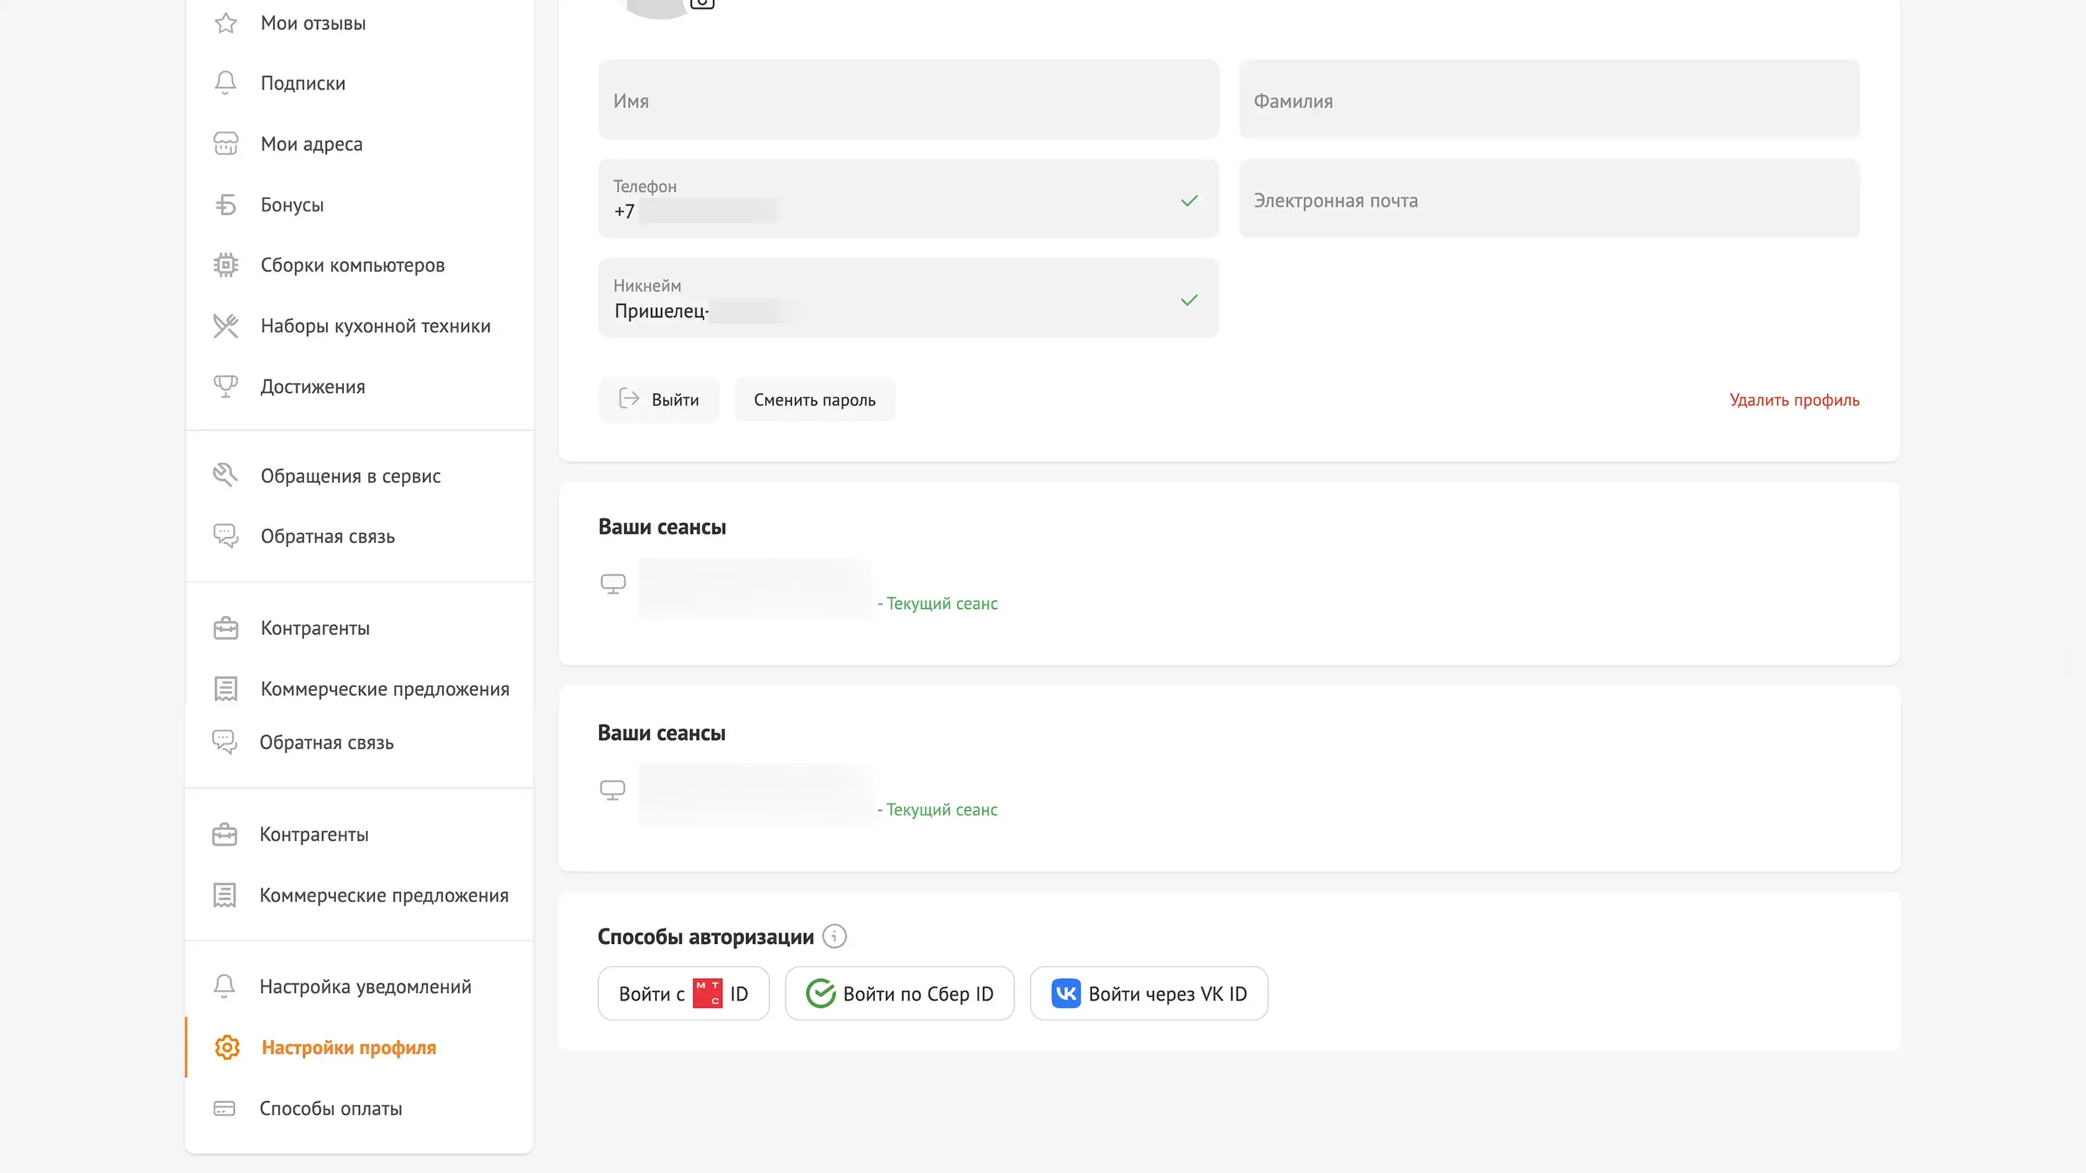2086x1173 pixels.
Task: Open Подписки section
Action: 302,83
